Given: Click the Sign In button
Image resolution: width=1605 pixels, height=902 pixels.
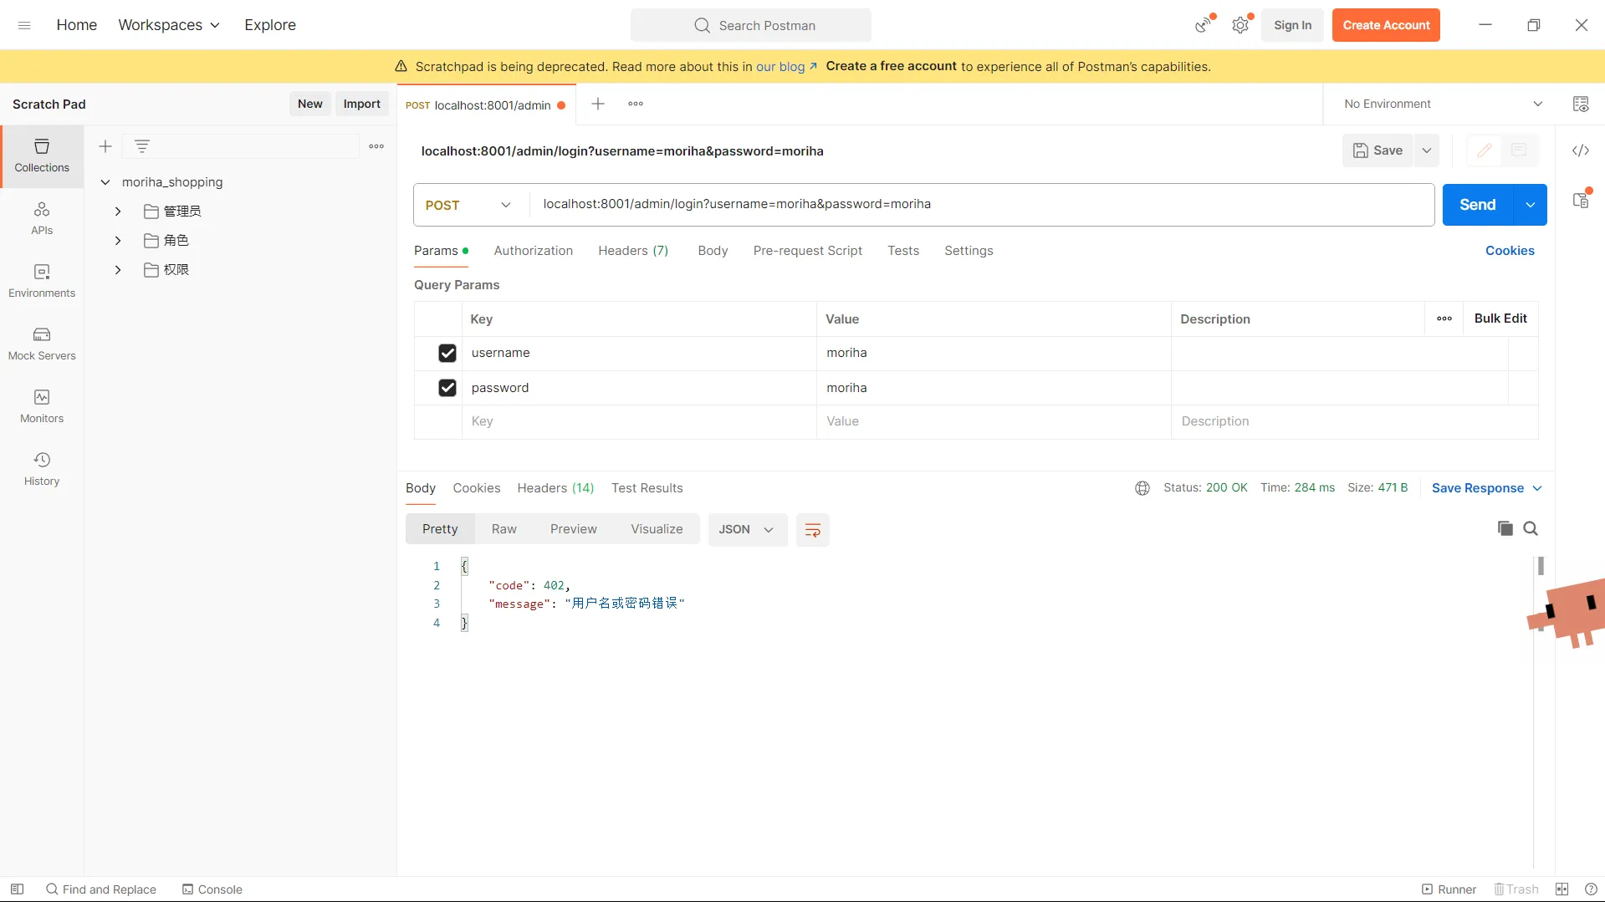Looking at the screenshot, I should point(1292,25).
